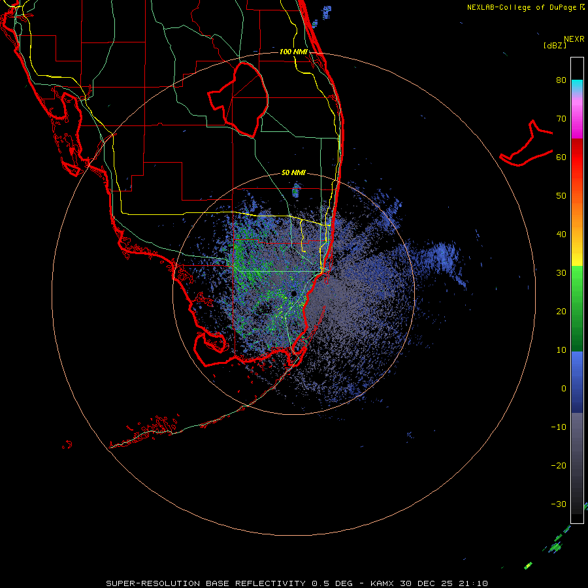588x588 pixels.
Task: Click the 30 dBZ scale value
Action: 561,272
